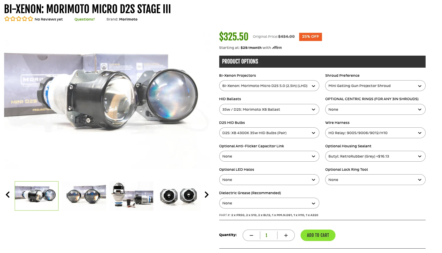Open the HID Ballasts dropdown
Viewport: 442px width, 253px height.
pyautogui.click(x=269, y=110)
